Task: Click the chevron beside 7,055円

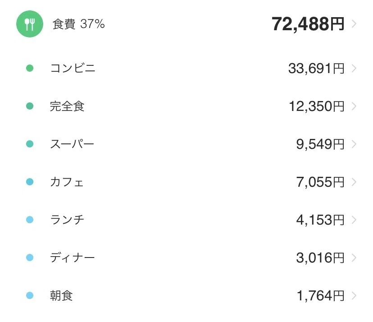Action: (x=354, y=182)
